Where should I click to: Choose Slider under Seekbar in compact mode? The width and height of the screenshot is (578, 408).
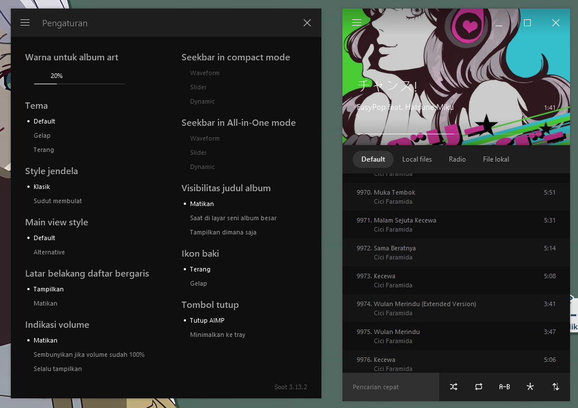198,88
